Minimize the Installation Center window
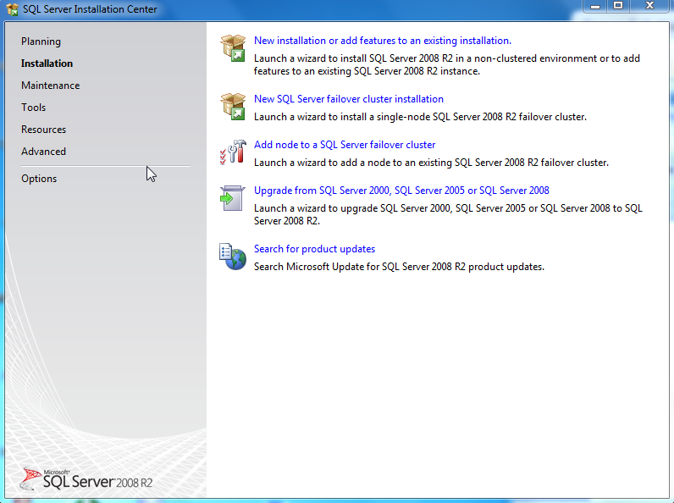Image resolution: width=674 pixels, height=503 pixels. pyautogui.click(x=595, y=6)
